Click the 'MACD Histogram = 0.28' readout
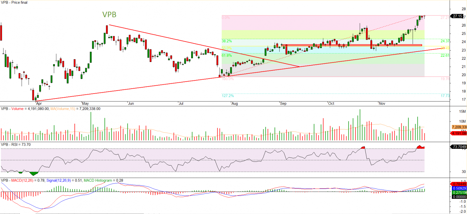Viewport: 467px width, 214px height. (103, 180)
